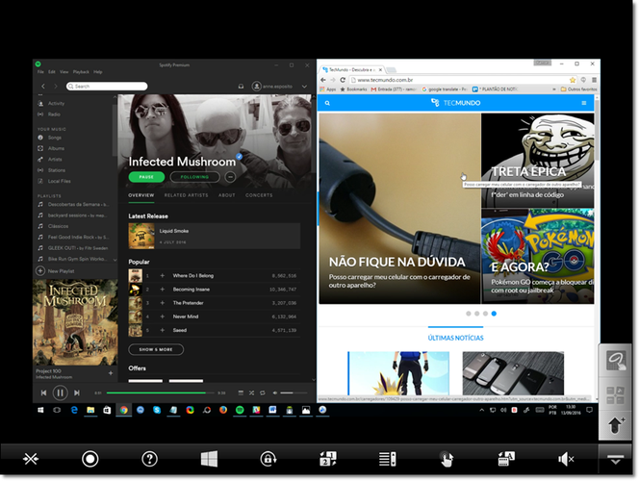Toggle shuffle in Spotify player bar
This screenshot has height=481, width=639.
(251, 393)
